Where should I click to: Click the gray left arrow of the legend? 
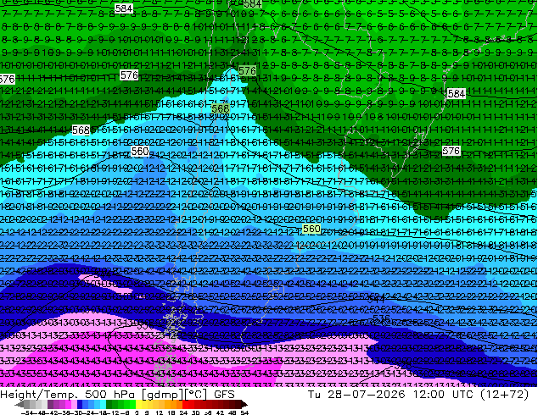tap(20, 404)
